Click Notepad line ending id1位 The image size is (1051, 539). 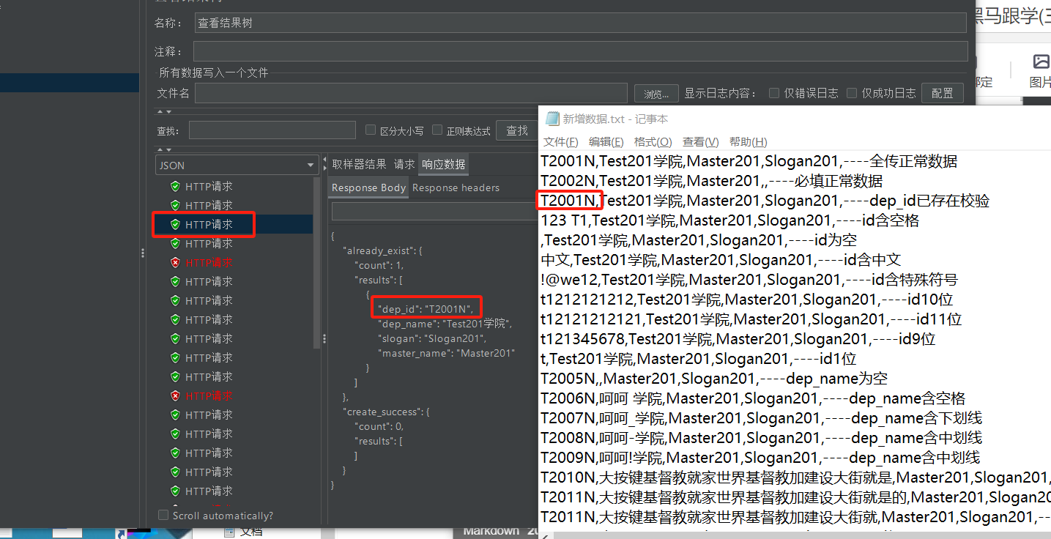699,359
